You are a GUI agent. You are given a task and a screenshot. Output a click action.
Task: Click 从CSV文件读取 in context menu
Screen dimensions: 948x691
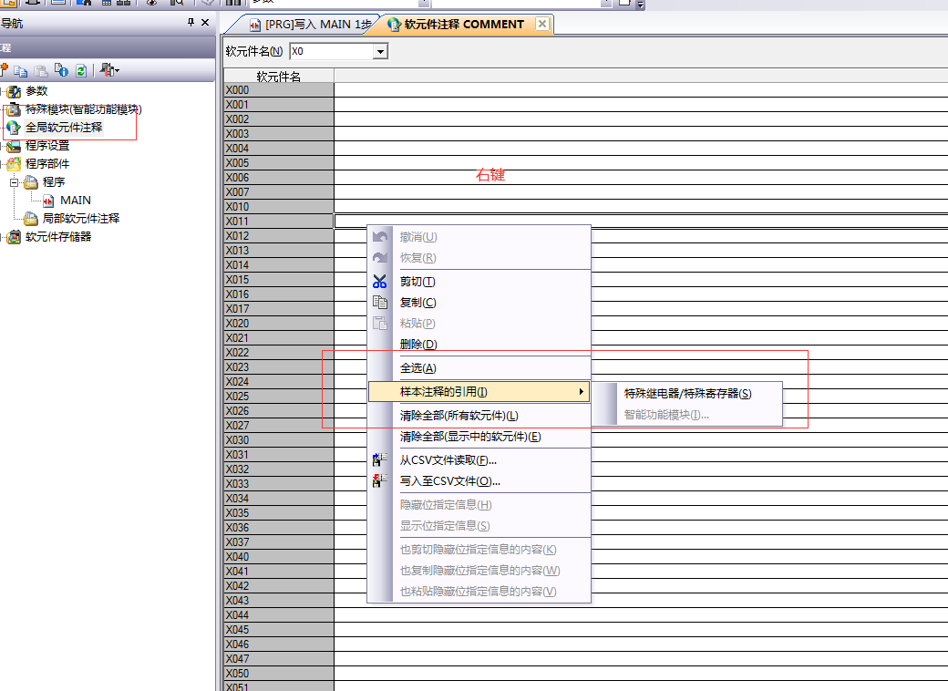click(x=448, y=460)
